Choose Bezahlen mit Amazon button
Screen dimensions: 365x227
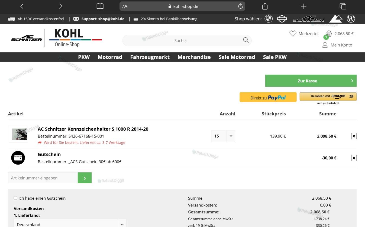click(328, 96)
